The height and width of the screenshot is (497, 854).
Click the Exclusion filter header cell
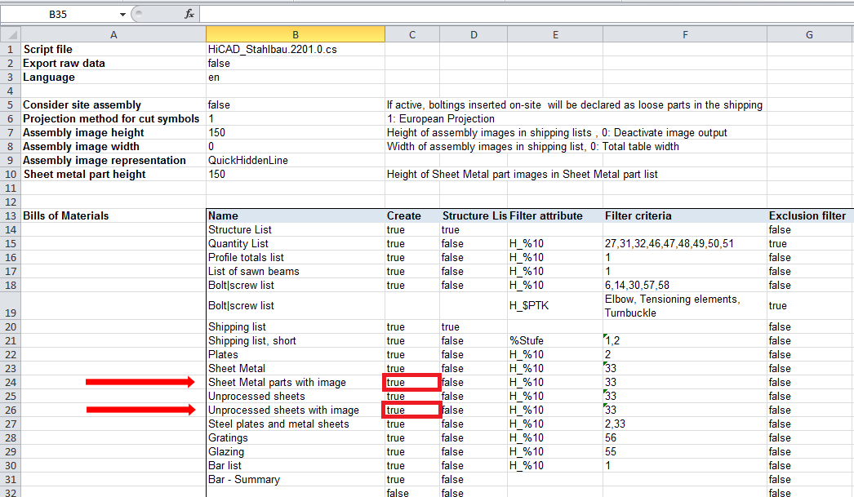click(809, 215)
